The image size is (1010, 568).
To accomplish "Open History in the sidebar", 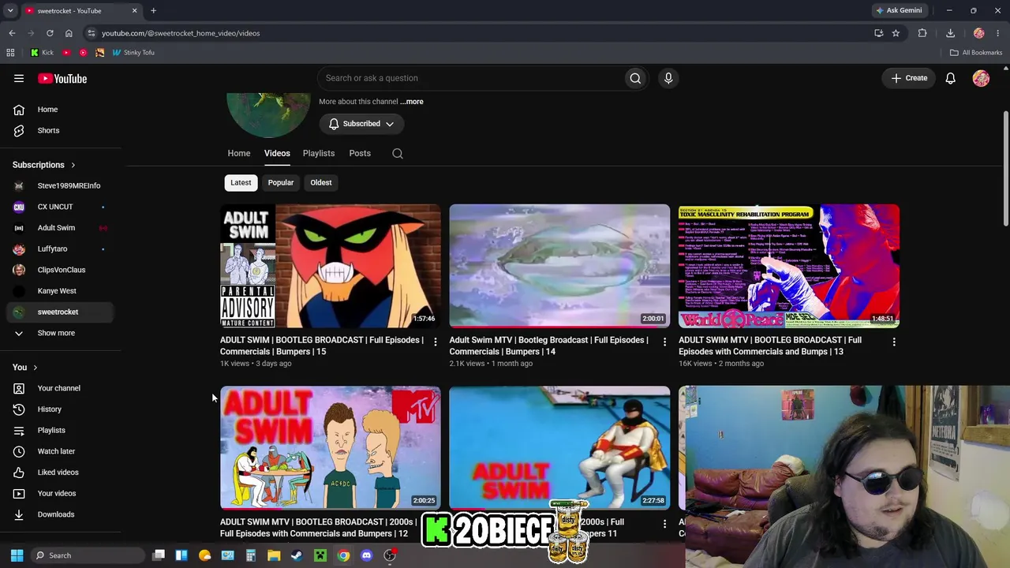I will (x=60, y=409).
